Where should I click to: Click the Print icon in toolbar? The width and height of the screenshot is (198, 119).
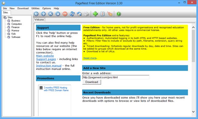pyautogui.click(x=87, y=14)
